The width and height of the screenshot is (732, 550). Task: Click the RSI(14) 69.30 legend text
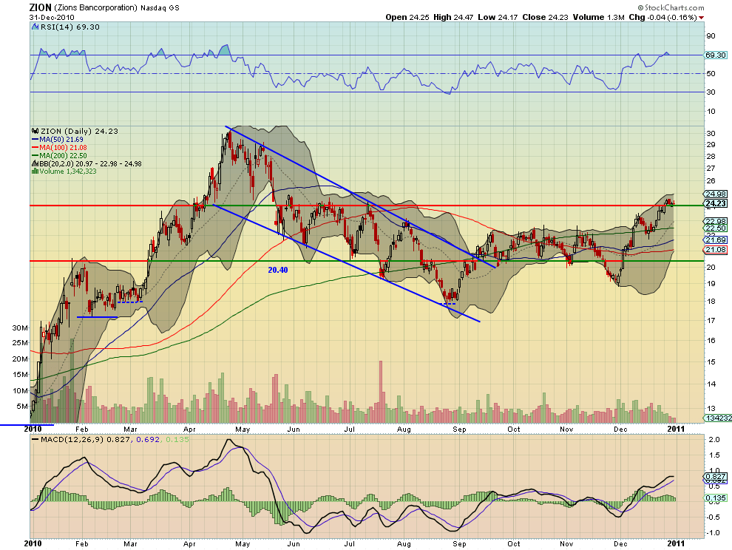70,27
